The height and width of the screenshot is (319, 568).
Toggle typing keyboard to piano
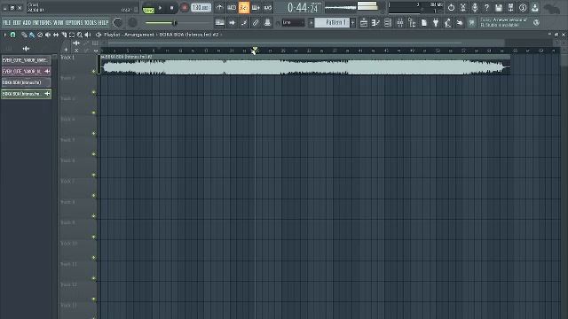click(220, 23)
